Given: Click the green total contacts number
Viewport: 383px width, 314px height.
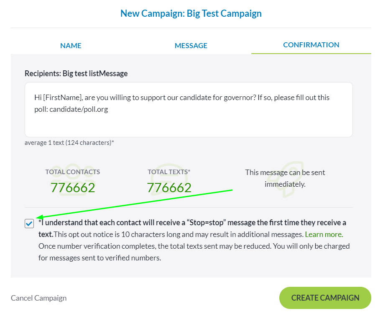Looking at the screenshot, I should coord(73,188).
